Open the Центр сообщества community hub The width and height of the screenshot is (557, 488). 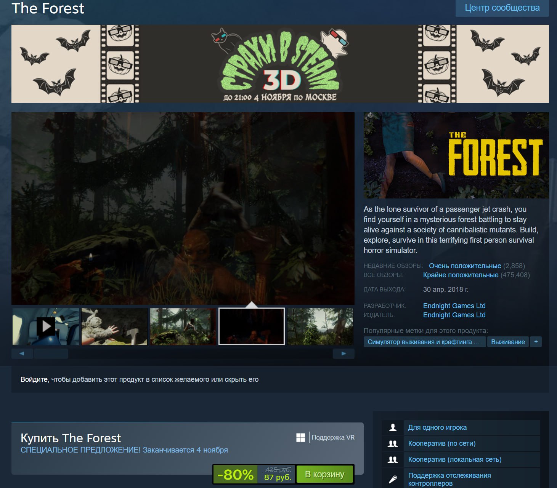pyautogui.click(x=502, y=8)
